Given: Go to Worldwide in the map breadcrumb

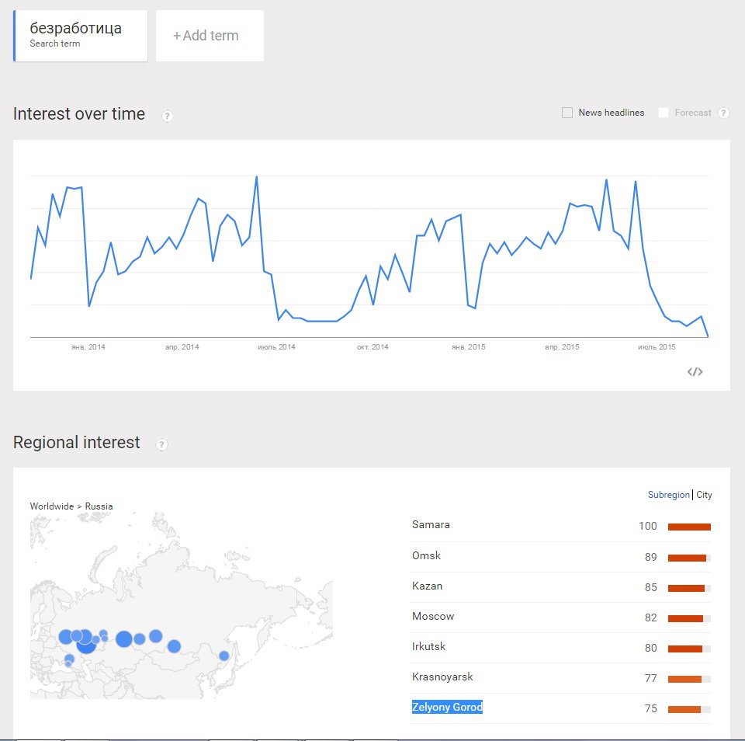Looking at the screenshot, I should pyautogui.click(x=51, y=506).
